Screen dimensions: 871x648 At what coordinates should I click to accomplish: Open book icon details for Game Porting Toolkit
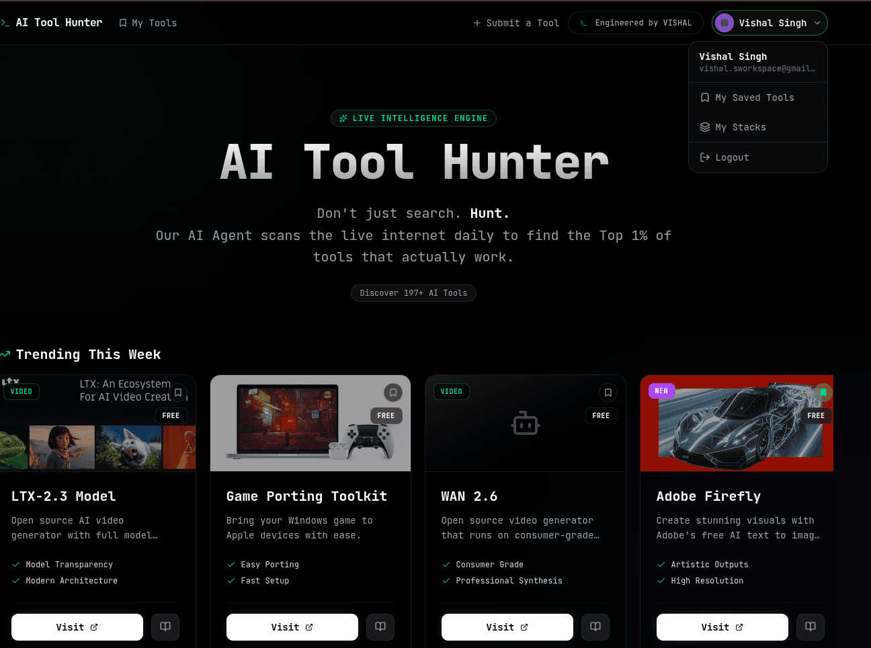[380, 627]
